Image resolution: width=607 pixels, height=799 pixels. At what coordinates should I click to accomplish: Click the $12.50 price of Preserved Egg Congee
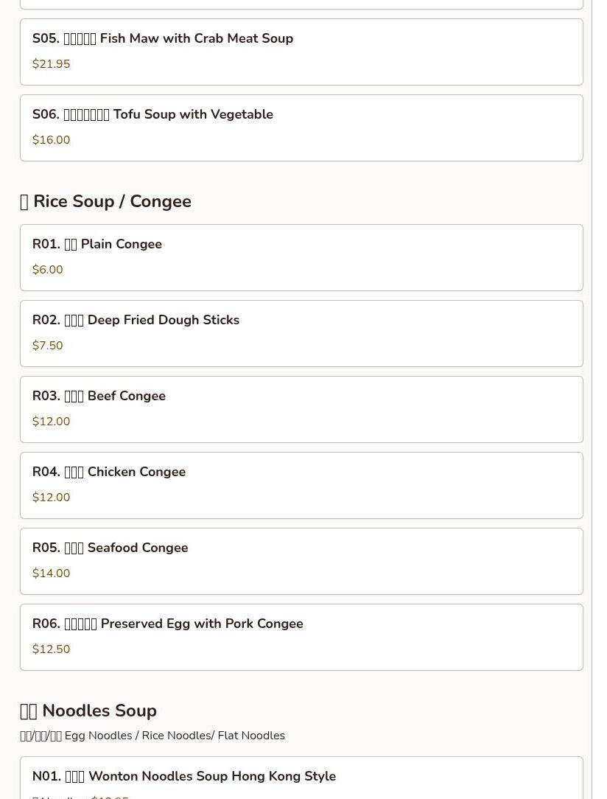[x=51, y=649]
